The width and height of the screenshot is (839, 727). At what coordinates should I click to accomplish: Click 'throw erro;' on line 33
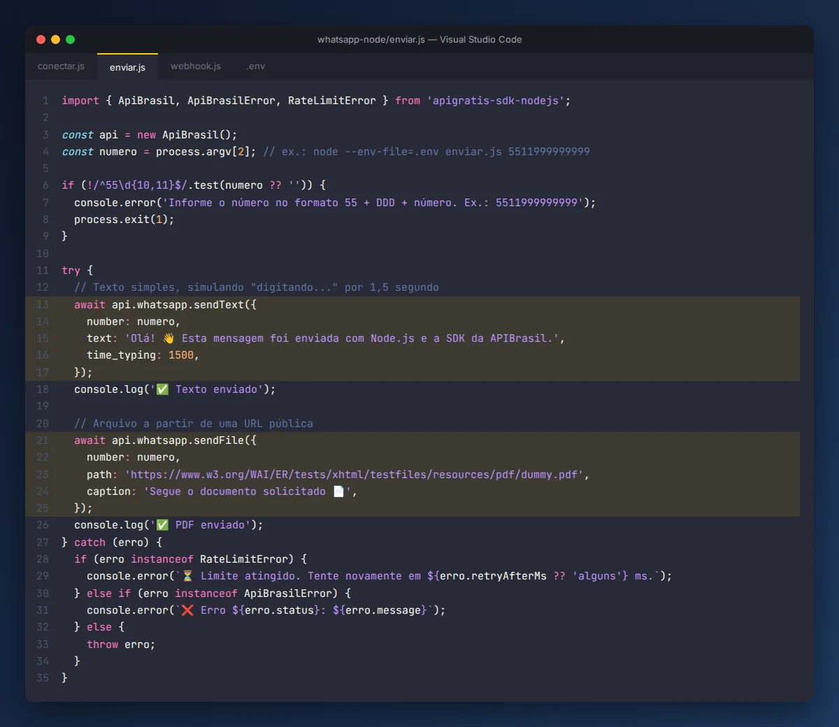click(x=121, y=645)
